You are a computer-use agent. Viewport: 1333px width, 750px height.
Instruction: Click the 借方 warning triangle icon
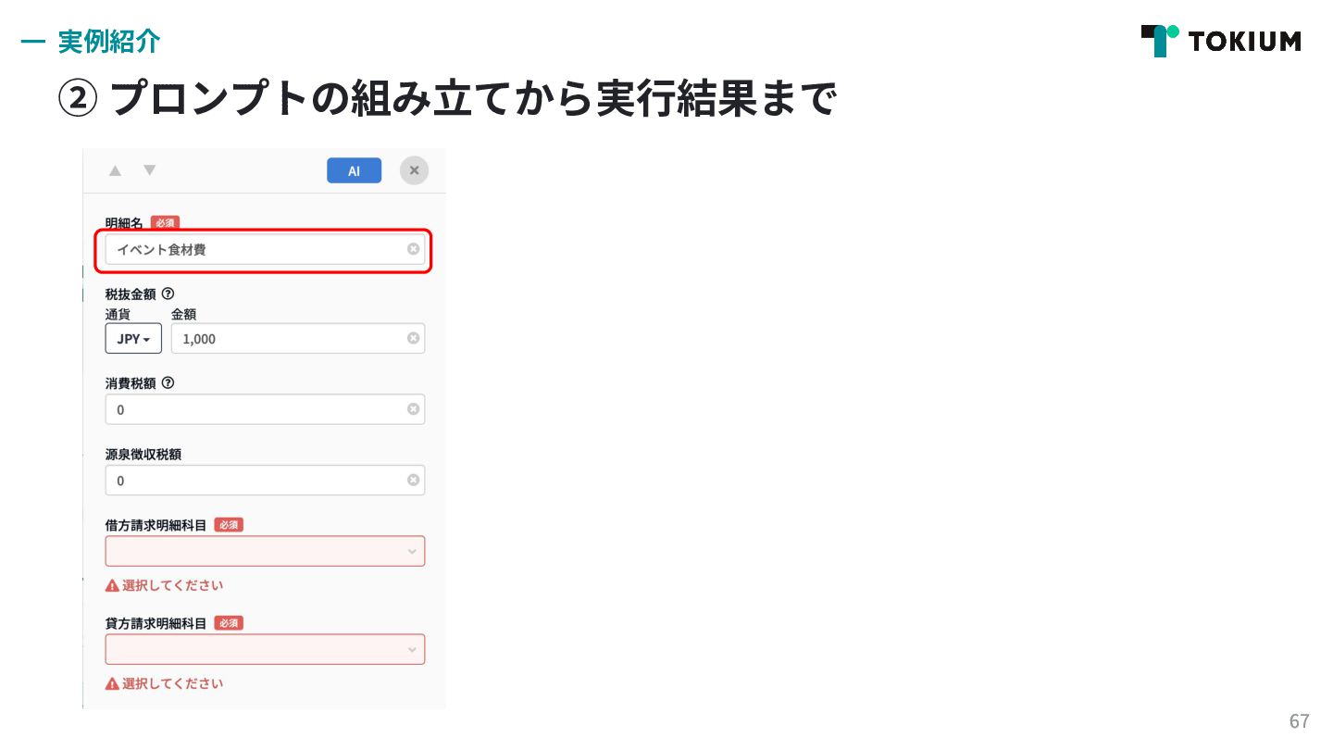[x=112, y=585]
